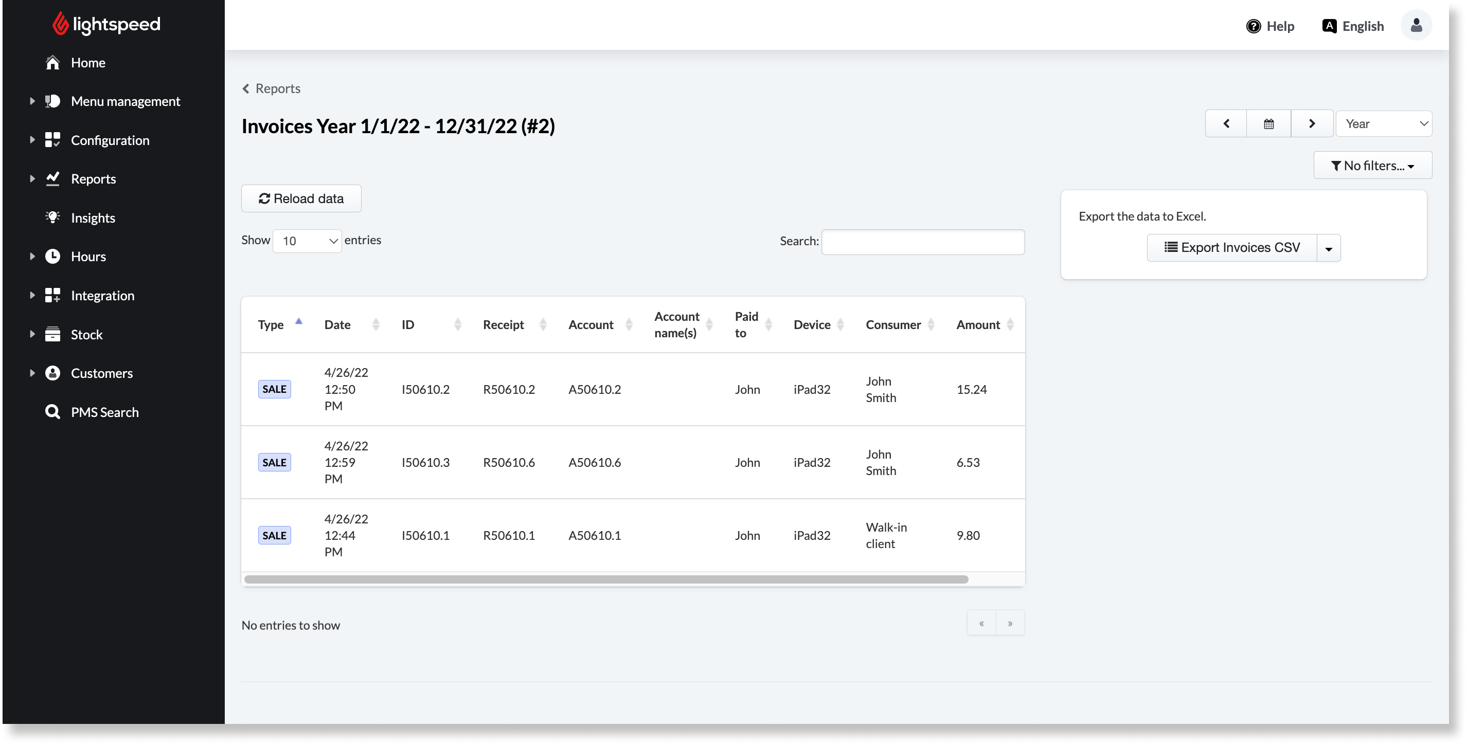Go back to Reports breadcrumb

coord(271,88)
